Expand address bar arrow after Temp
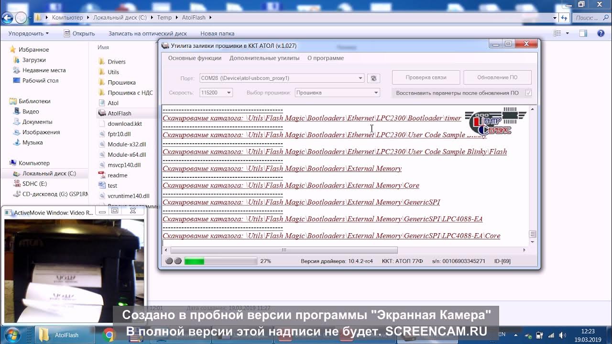The width and height of the screenshot is (612, 344). pos(176,18)
